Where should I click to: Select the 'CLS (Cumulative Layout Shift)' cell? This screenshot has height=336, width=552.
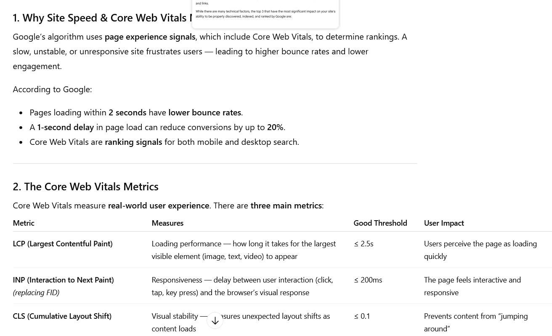62,316
